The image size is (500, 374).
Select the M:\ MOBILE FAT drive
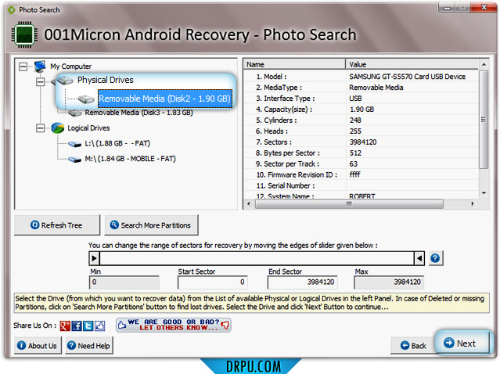tap(130, 159)
